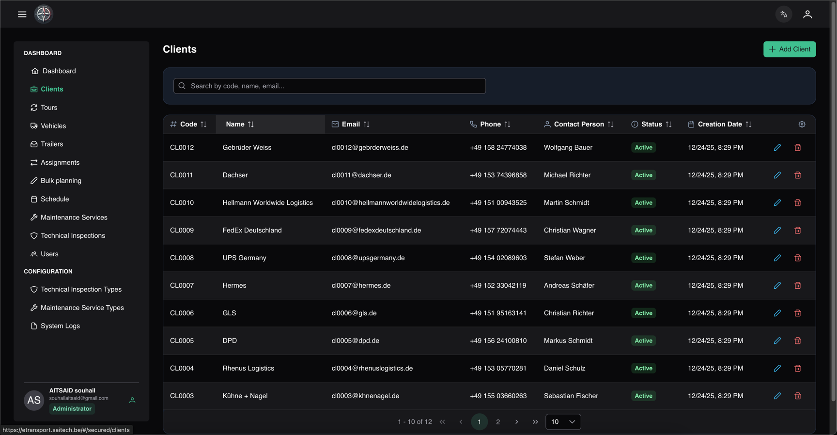The image size is (837, 435).
Task: Delete the GLS client row
Action: [x=798, y=313]
